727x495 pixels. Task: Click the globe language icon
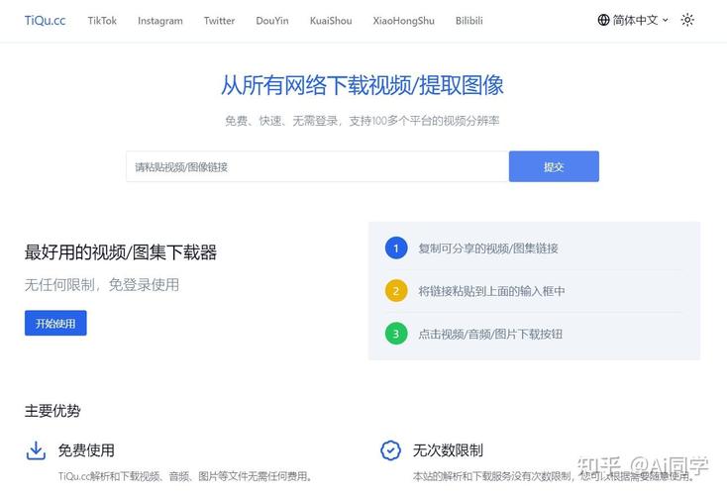pos(603,20)
